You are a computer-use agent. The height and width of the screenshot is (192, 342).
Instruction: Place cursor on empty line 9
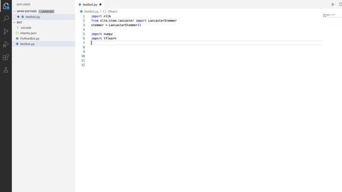(206, 52)
